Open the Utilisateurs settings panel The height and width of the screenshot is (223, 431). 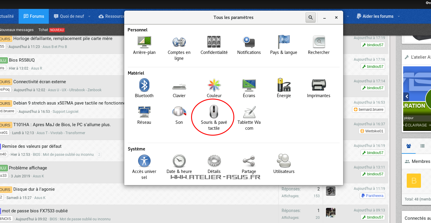pyautogui.click(x=284, y=164)
